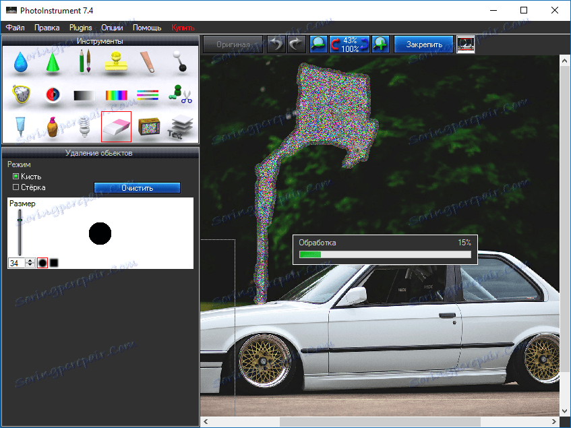The image size is (571, 428).
Task: Click the horizontal scrollbar left arrow
Action: (x=206, y=421)
